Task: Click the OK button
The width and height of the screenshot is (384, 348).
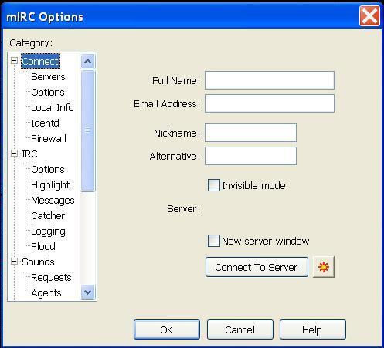Action: click(167, 329)
